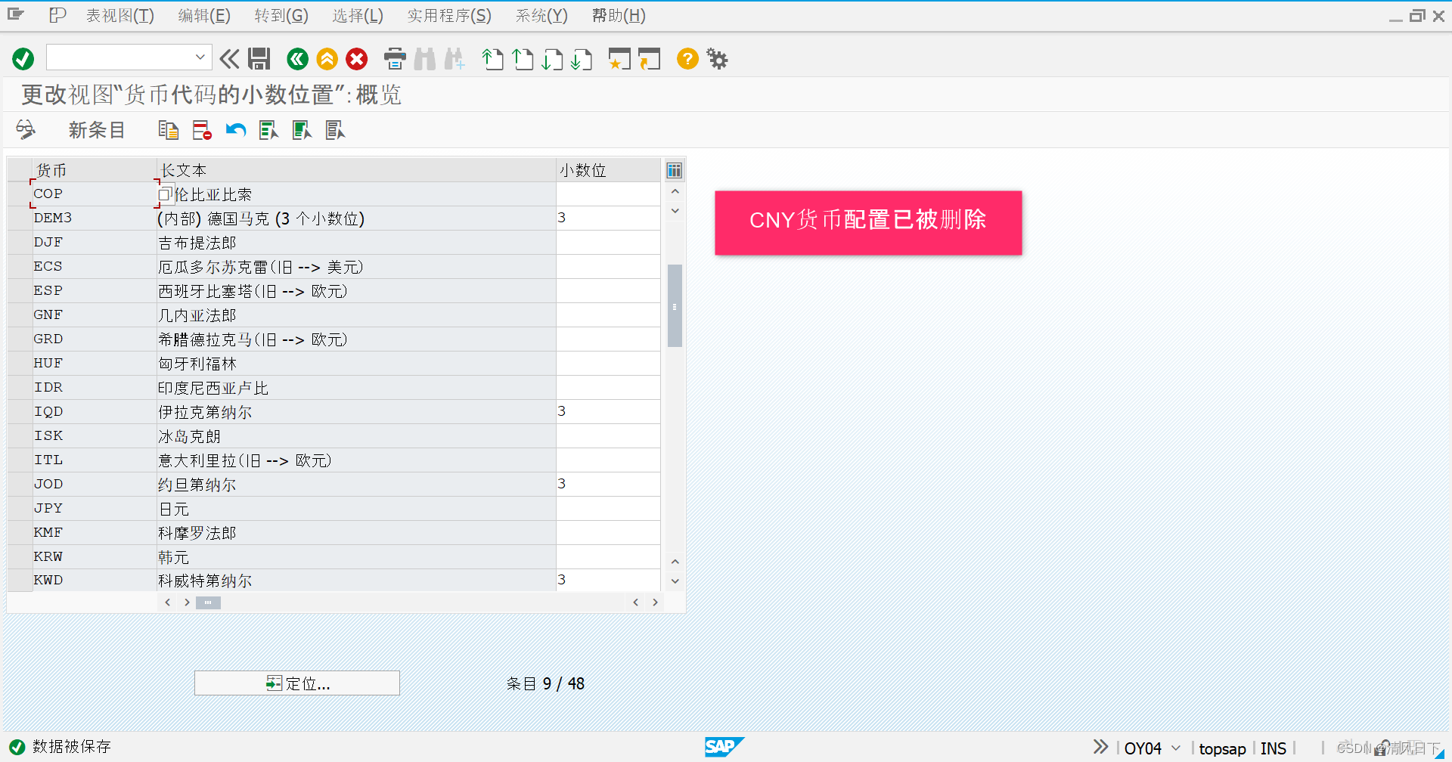Go to Next Page icon
Screen dimensions: 1452x762
pos(552,59)
